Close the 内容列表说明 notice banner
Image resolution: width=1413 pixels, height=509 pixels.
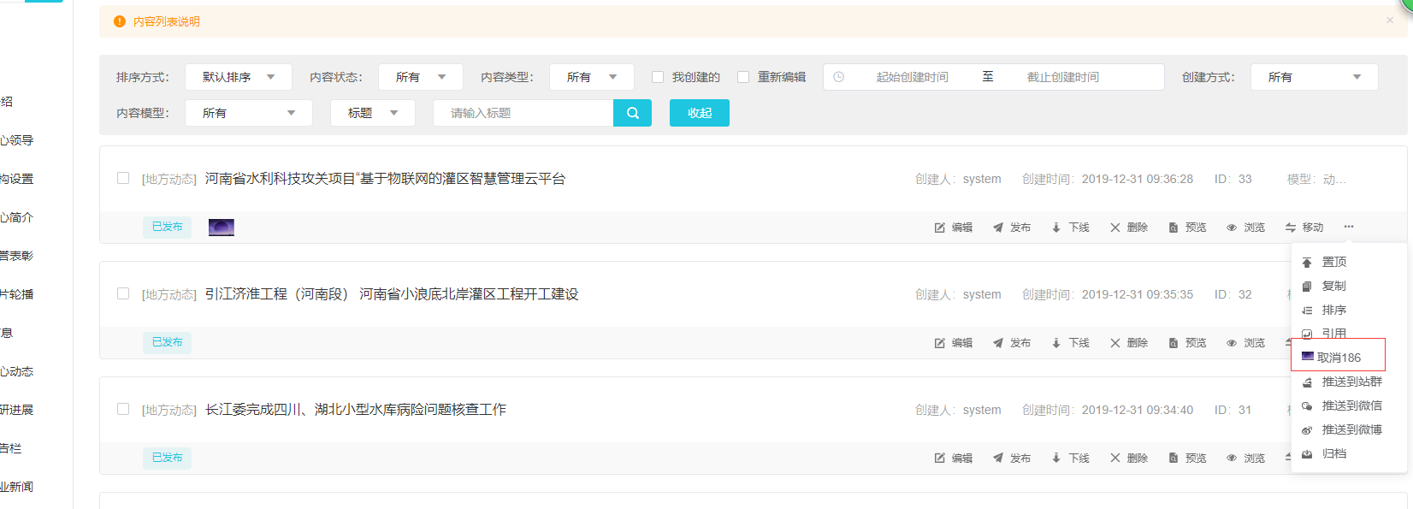[x=1389, y=21]
